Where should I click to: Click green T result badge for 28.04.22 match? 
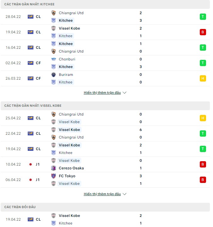203,17
